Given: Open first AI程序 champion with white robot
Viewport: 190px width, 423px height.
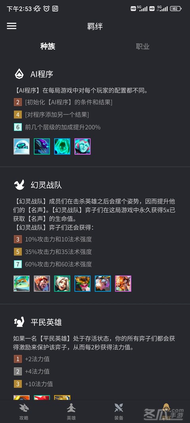Looking at the screenshot, I should 21,147.
